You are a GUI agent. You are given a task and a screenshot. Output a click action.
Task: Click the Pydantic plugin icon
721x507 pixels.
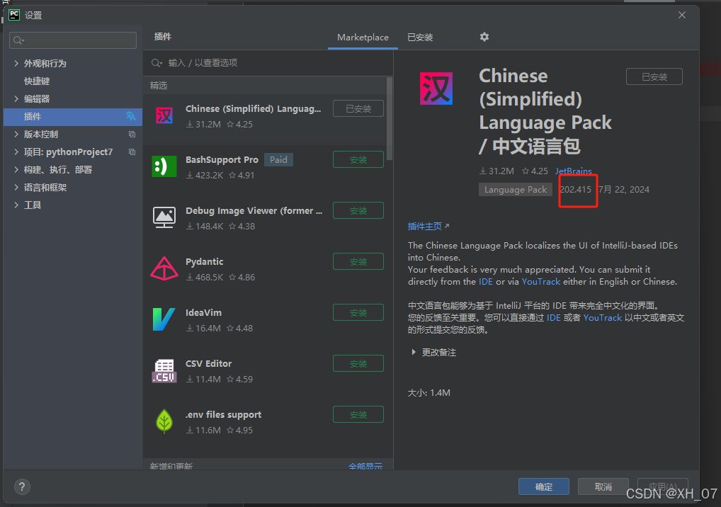tap(164, 268)
